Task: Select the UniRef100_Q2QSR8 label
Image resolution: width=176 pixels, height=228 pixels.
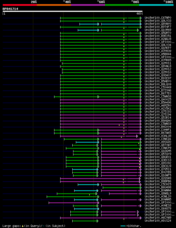Action: (158, 178)
